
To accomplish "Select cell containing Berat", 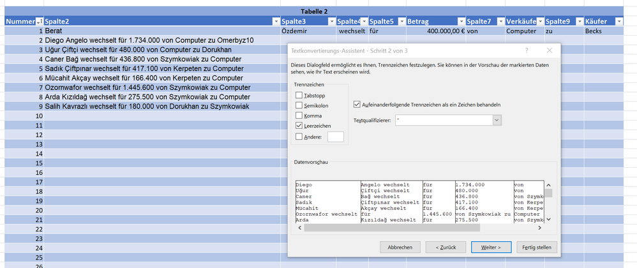I will pyautogui.click(x=162, y=31).
